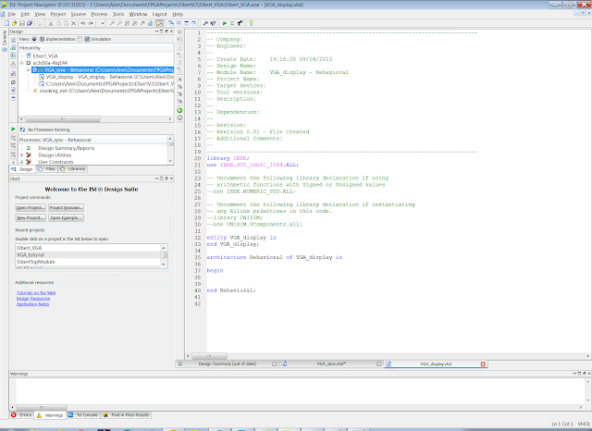This screenshot has width=592, height=431.
Task: Click the lightbulb toolbar icon
Action: coord(251,23)
